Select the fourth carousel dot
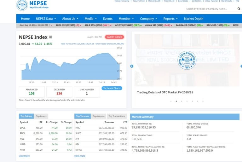This screenshot has width=242, height=162. tap(187, 101)
